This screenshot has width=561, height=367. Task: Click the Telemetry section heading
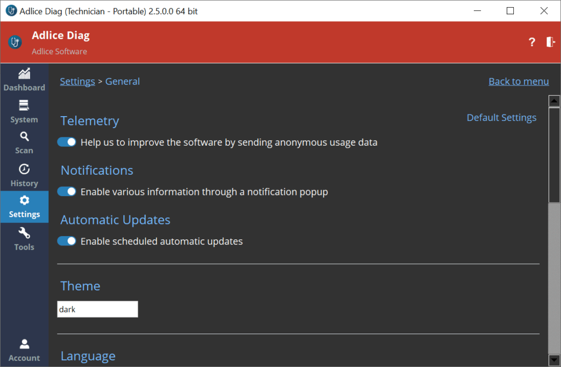[90, 121]
